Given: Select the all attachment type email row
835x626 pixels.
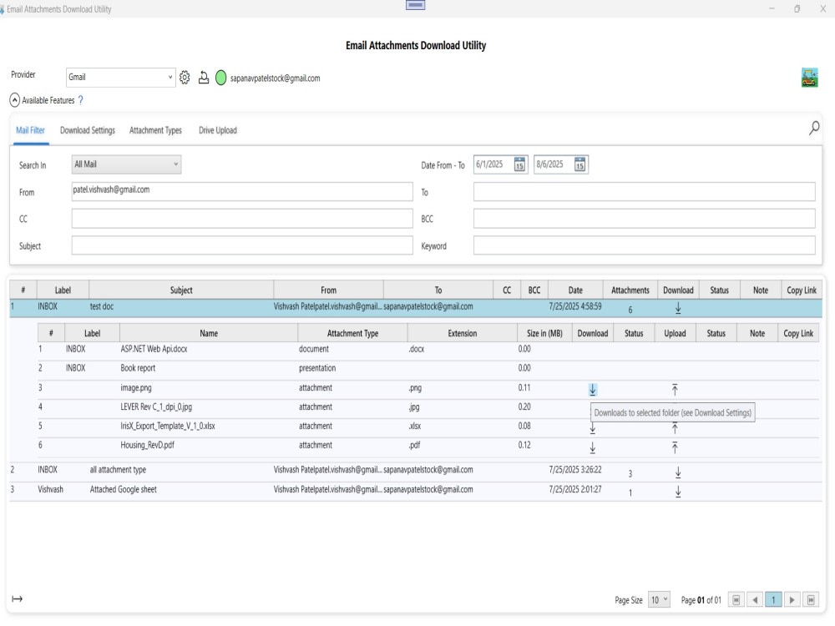Looking at the screenshot, I should (x=415, y=472).
